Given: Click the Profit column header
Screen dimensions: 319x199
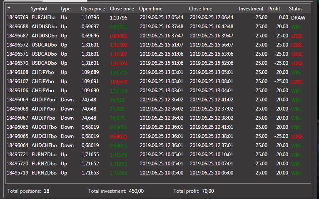Looking at the screenshot, I should 274,9.
